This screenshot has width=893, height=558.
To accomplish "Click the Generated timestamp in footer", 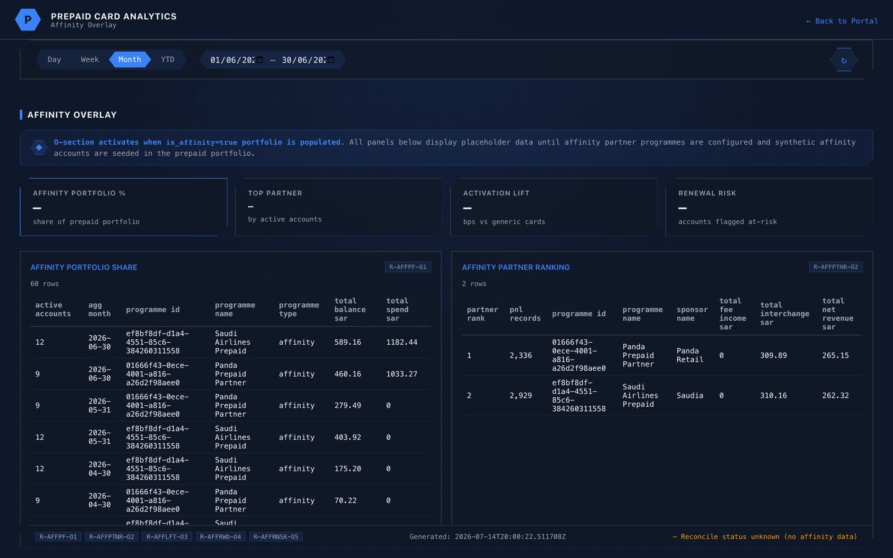I will [x=487, y=537].
